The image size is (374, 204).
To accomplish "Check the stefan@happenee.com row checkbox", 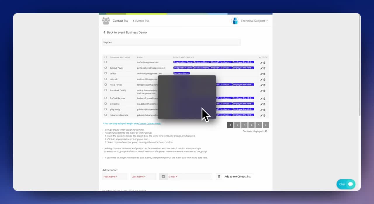I will [x=105, y=62].
